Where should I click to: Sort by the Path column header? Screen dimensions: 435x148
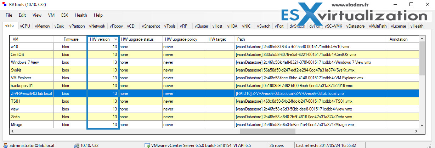311,39
